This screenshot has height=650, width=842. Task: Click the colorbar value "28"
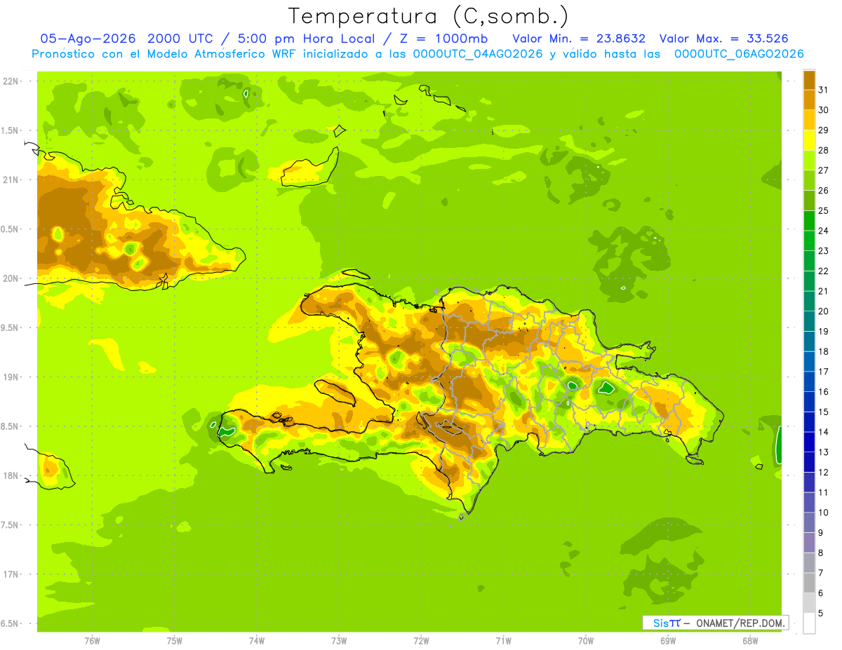coord(824,151)
